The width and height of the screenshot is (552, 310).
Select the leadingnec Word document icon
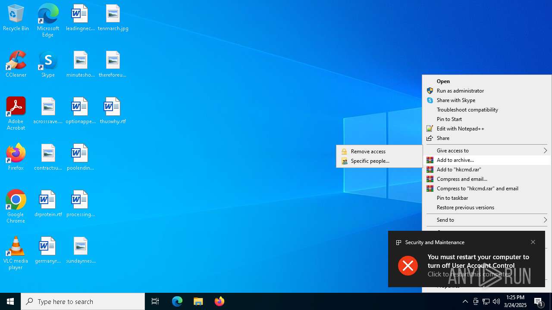click(80, 18)
